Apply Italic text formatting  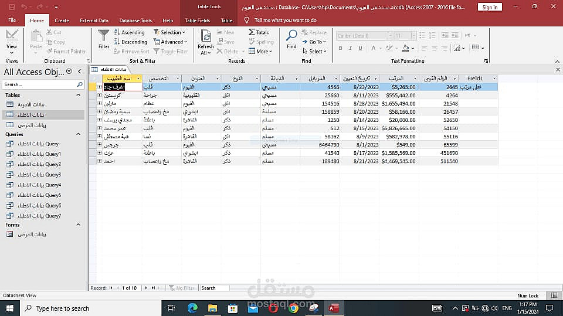pos(350,48)
